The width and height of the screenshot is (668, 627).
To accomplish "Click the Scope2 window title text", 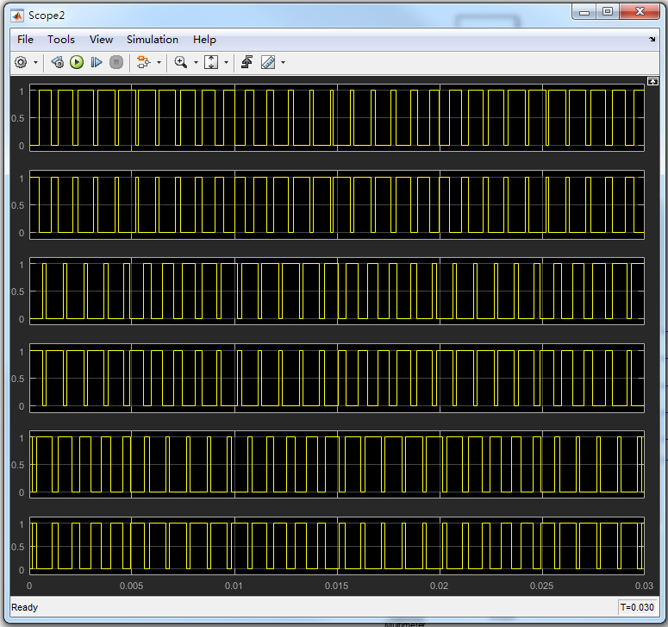I will [47, 16].
